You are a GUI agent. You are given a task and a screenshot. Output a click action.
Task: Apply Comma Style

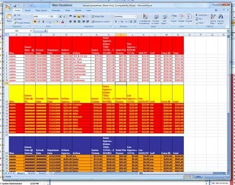click(126, 22)
